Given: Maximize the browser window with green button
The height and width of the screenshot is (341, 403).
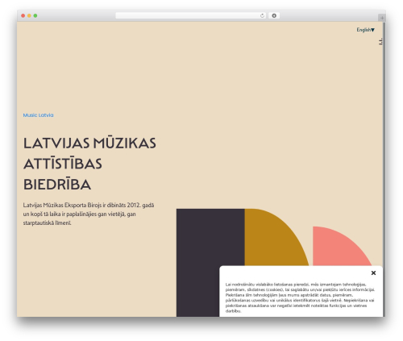Looking at the screenshot, I should pyautogui.click(x=35, y=15).
